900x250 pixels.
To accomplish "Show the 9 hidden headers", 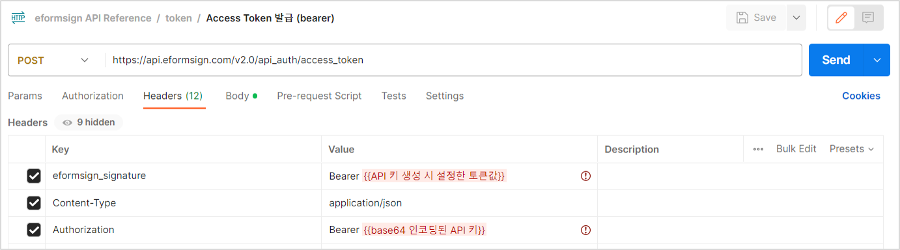I will [89, 122].
